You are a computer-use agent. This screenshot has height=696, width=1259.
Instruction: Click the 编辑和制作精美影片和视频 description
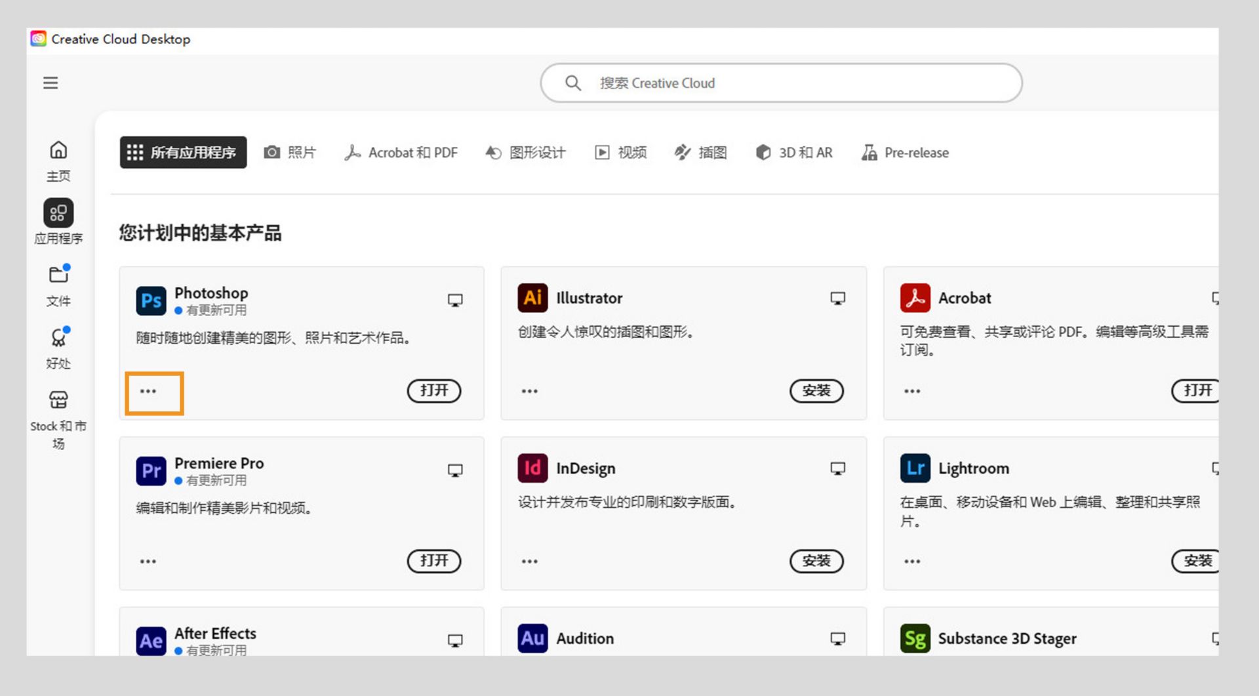(224, 508)
